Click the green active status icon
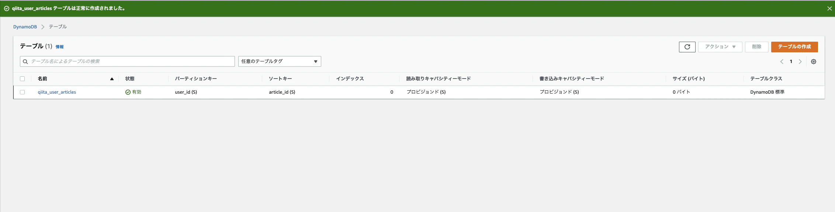835x212 pixels. pos(128,92)
